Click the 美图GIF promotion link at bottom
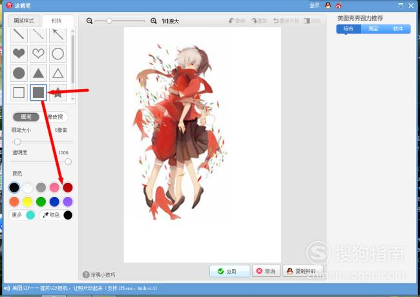The image size is (420, 297). [x=85, y=288]
